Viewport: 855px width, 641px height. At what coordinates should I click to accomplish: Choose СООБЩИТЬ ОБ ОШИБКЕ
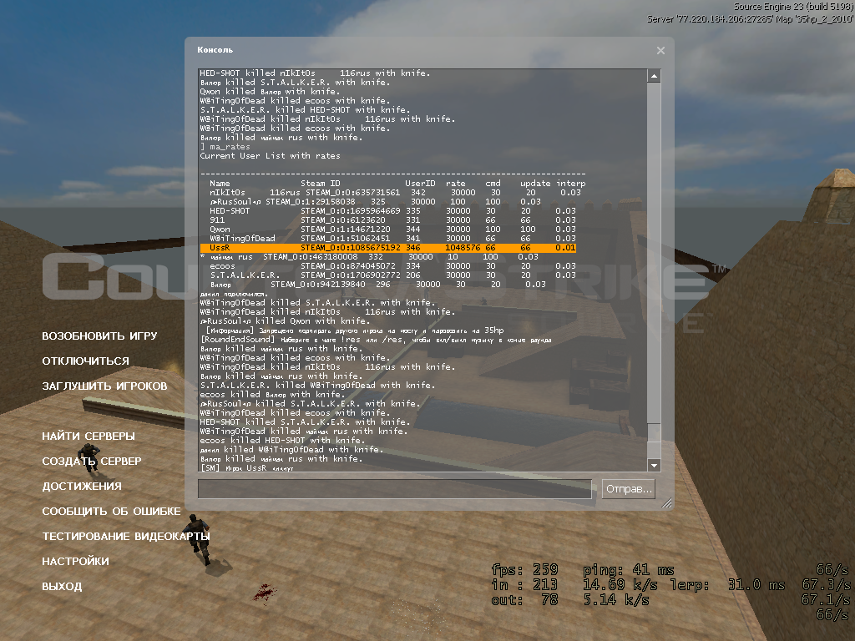111,512
